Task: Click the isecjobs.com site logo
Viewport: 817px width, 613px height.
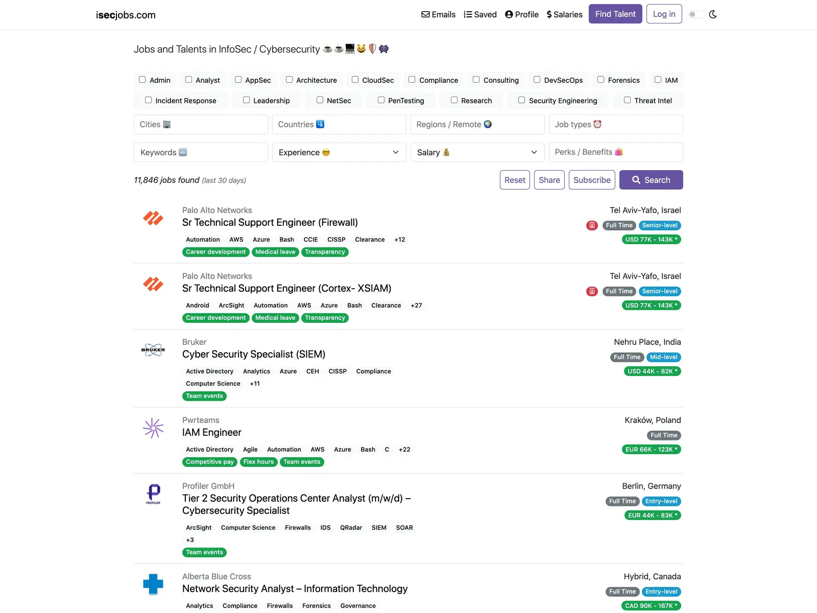Action: 126,15
